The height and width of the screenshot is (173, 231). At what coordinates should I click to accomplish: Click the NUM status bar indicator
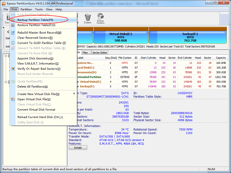coord(211,169)
